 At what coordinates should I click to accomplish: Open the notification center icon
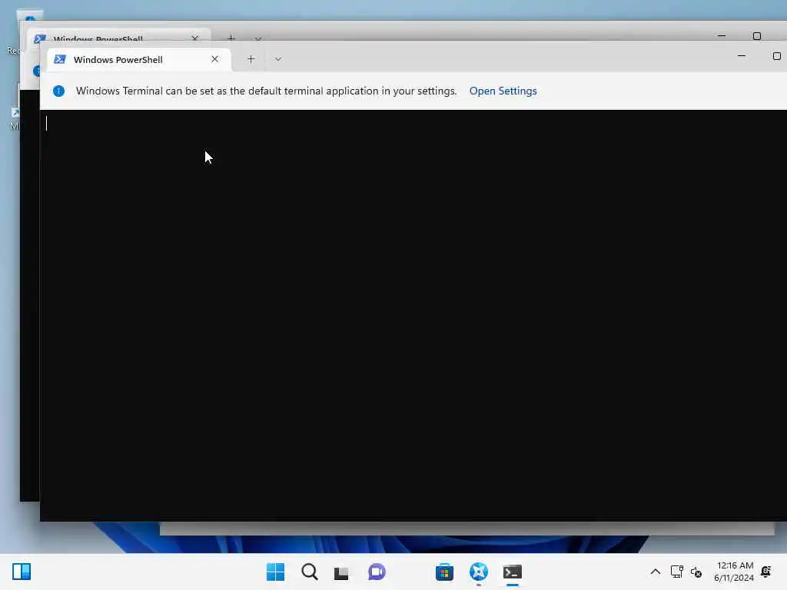(x=766, y=572)
